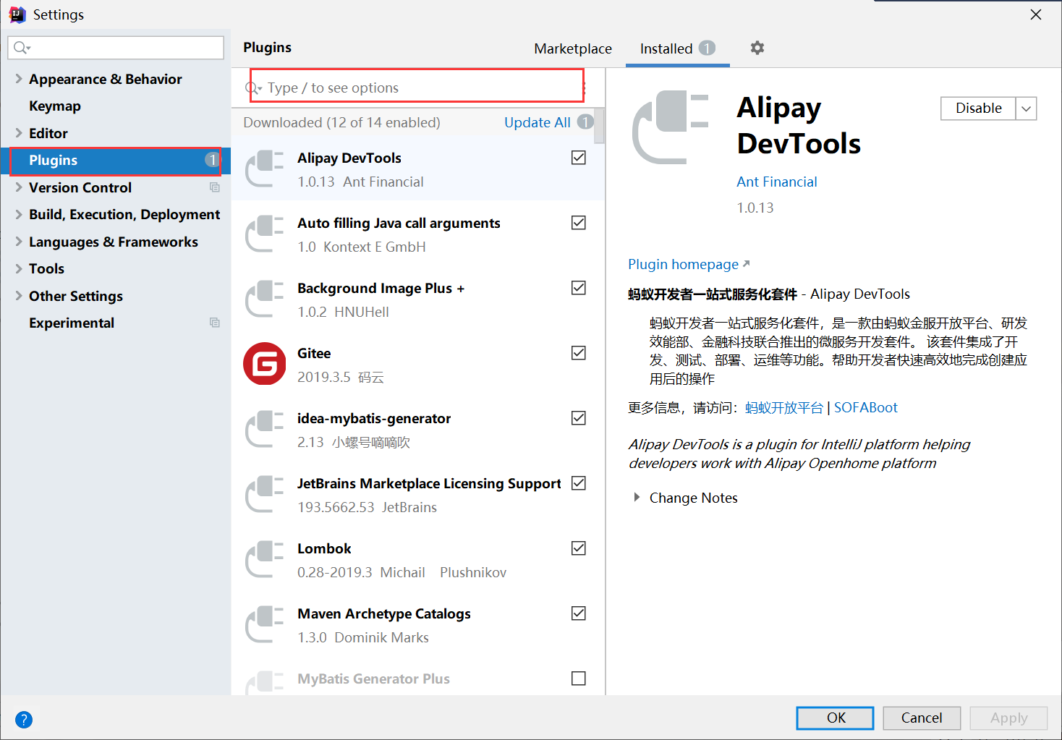Click the Cancel button
This screenshot has width=1062, height=740.
[x=922, y=718]
